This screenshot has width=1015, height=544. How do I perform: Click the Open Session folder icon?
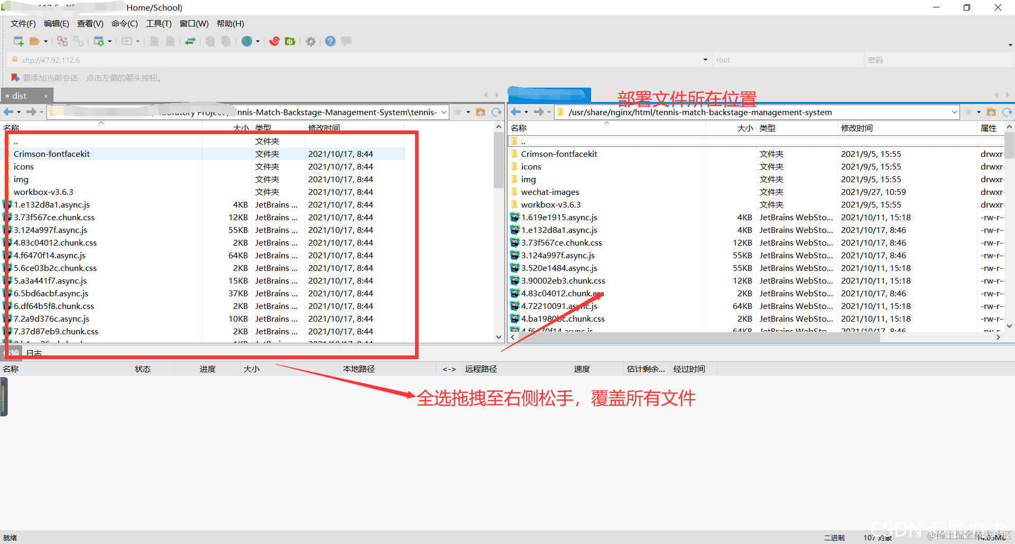point(34,41)
